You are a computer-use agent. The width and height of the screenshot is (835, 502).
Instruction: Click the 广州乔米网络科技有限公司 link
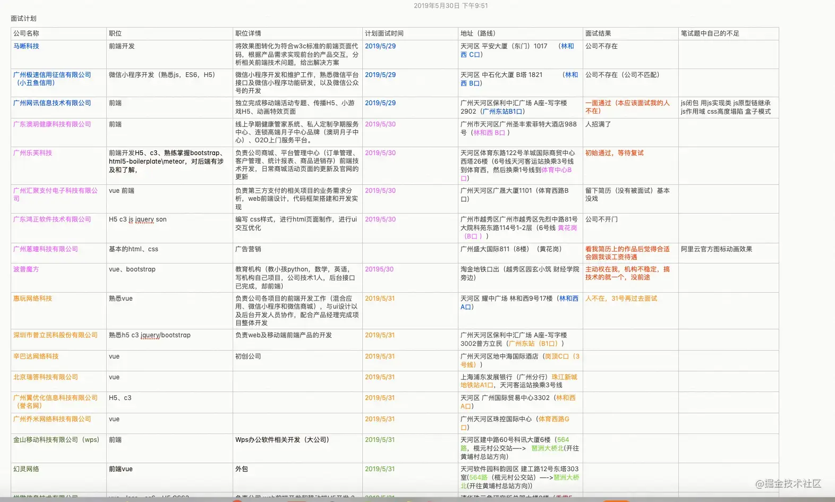(x=52, y=419)
